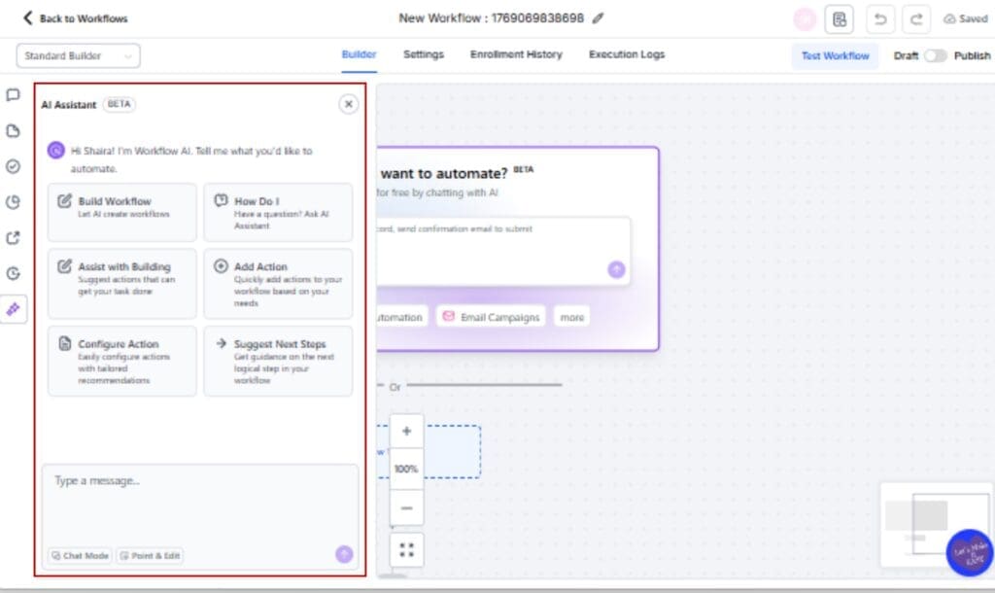Open the Standard Builder dropdown
Viewport: 995px width, 593px height.
coord(78,56)
